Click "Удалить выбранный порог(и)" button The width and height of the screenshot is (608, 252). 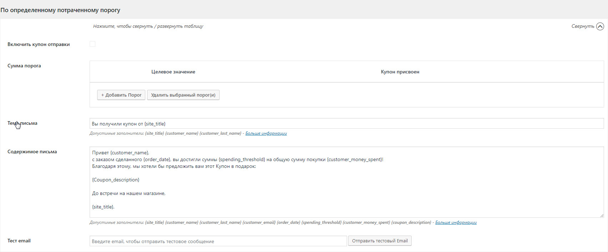183,95
